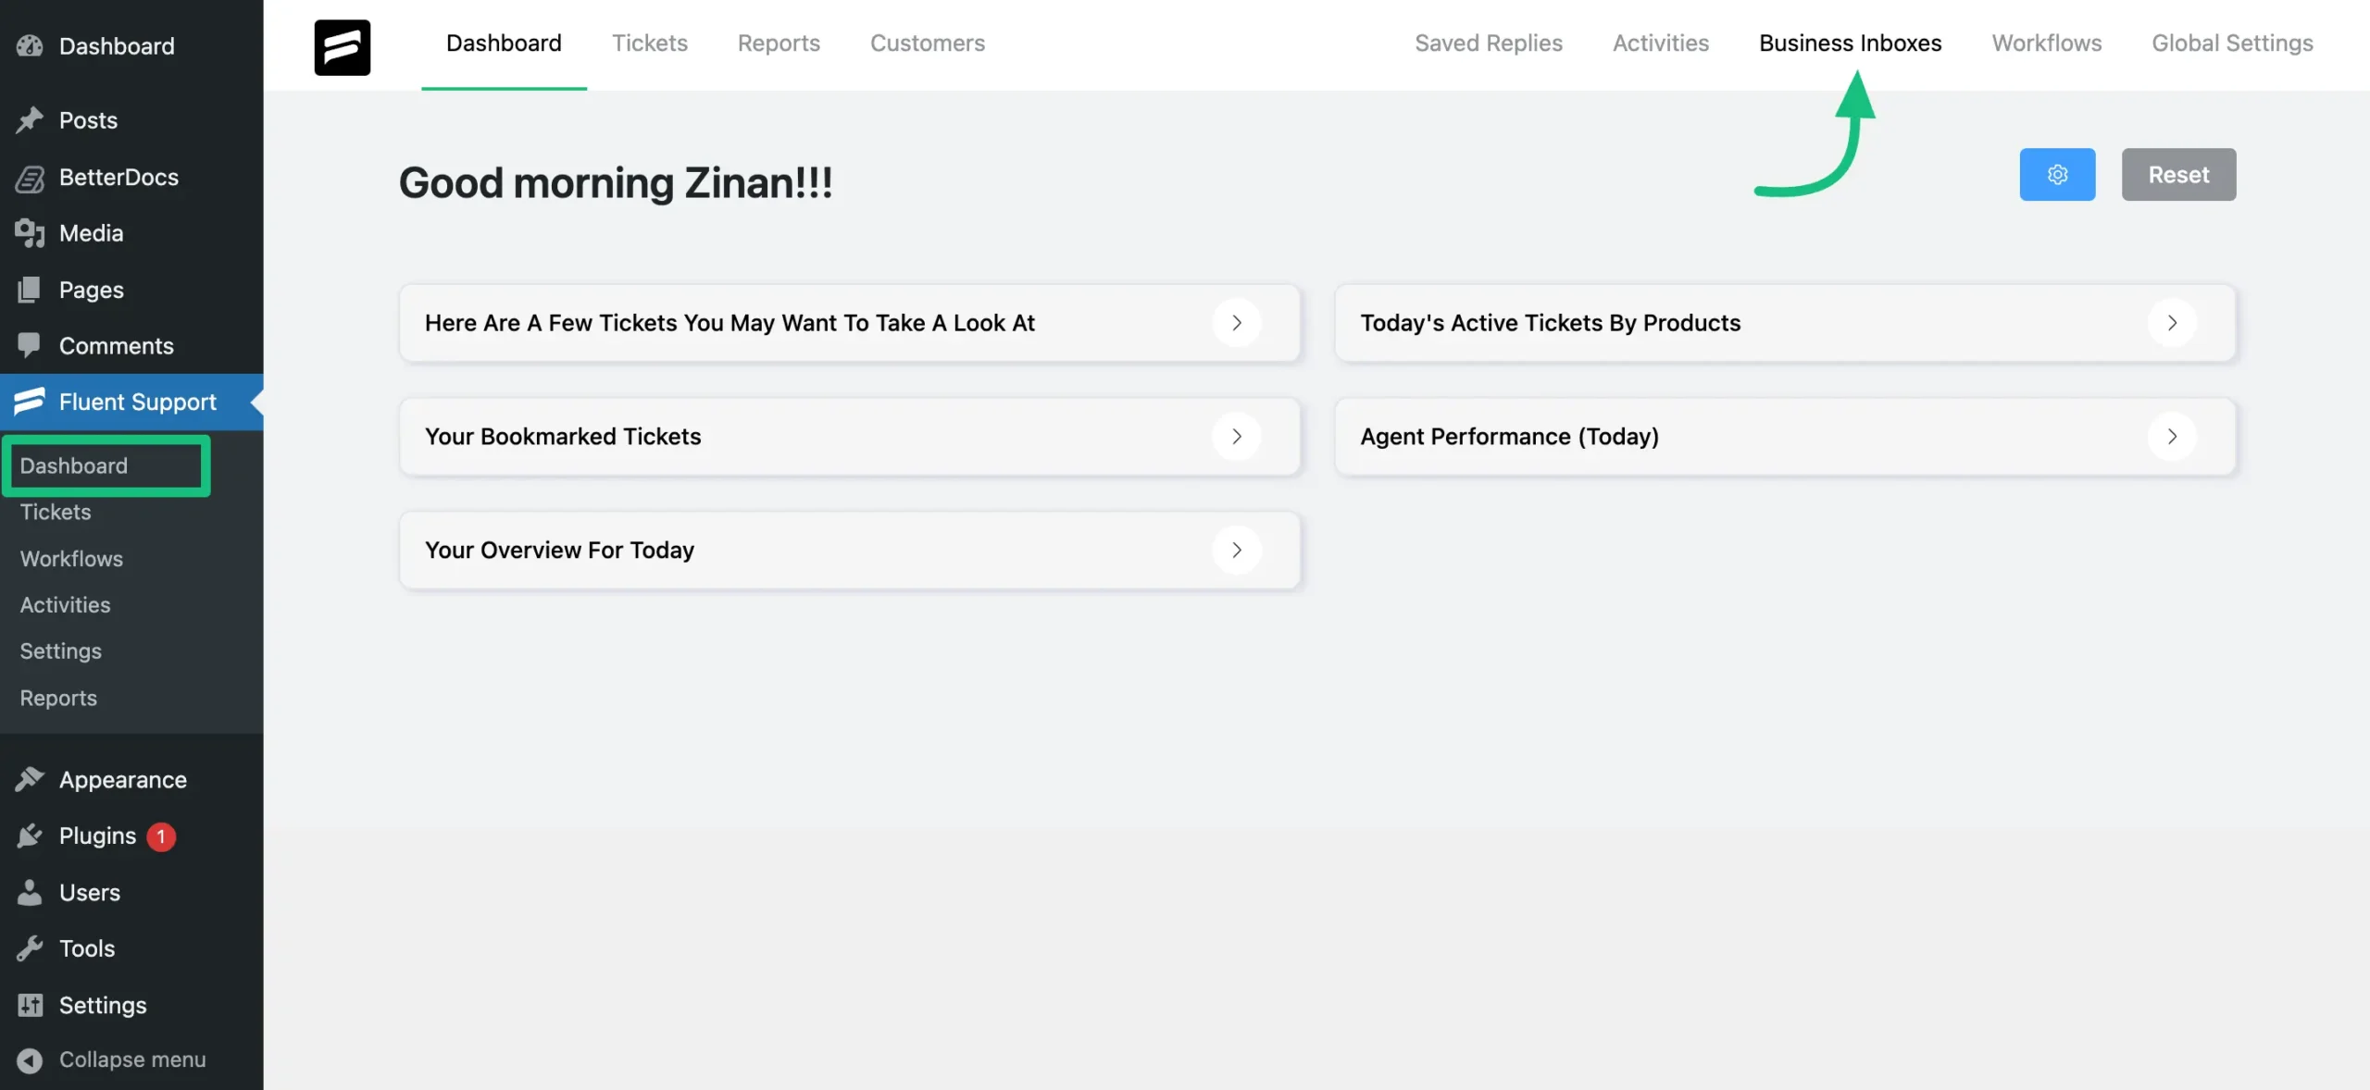Click the Tools wrench icon

[30, 948]
